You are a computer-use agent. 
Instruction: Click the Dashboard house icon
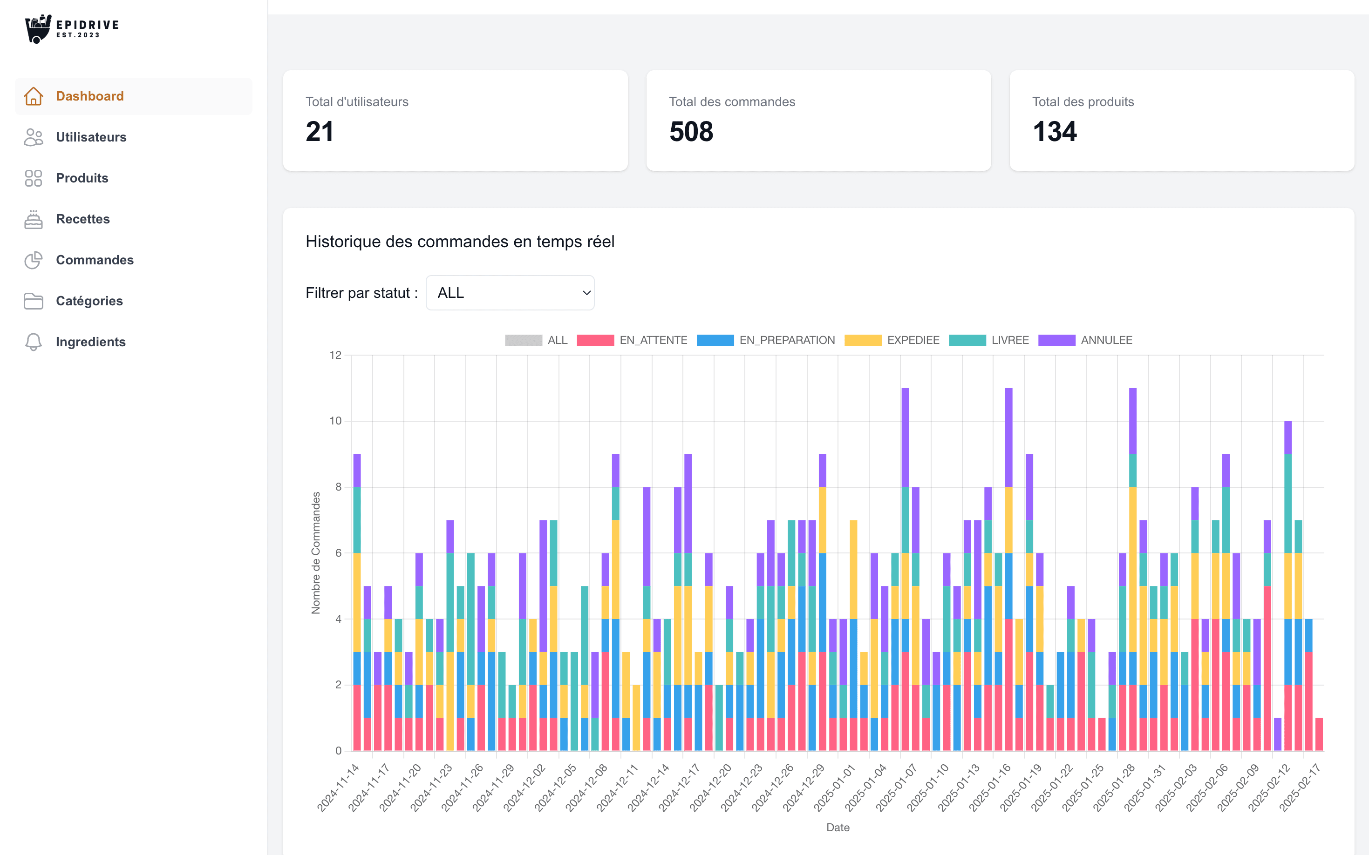[34, 96]
